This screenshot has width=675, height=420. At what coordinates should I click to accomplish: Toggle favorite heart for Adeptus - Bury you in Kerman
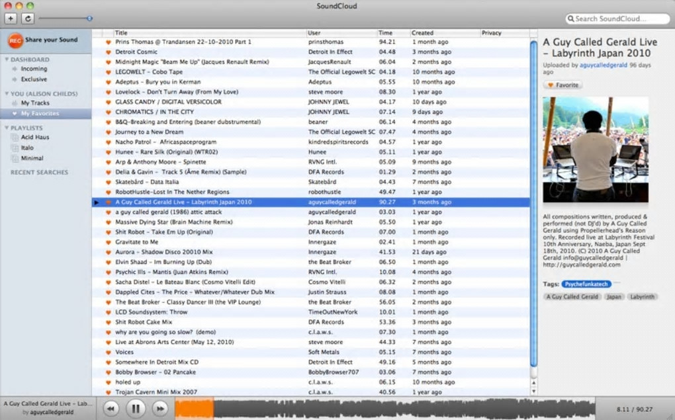coord(109,82)
